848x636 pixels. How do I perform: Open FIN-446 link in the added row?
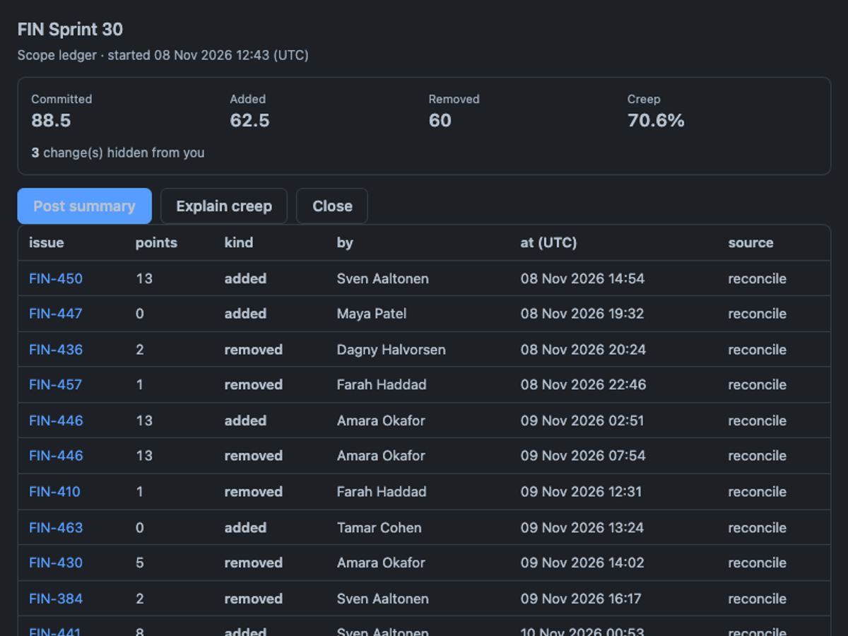coord(56,420)
